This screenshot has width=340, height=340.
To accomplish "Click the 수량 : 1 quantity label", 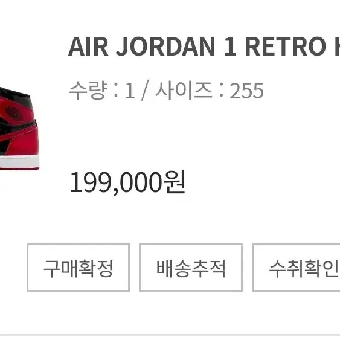I will tap(102, 91).
